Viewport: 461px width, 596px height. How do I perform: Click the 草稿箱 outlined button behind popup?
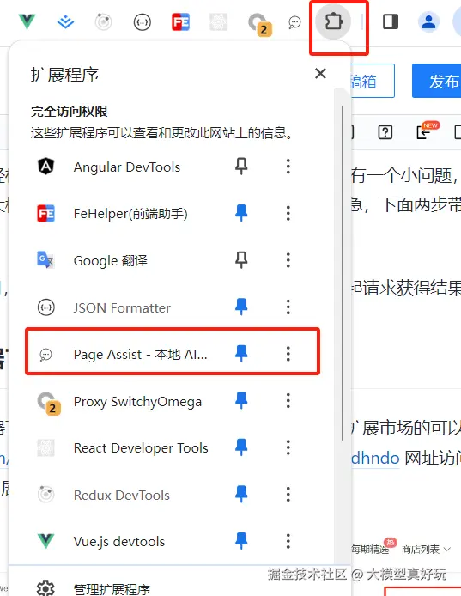click(372, 81)
